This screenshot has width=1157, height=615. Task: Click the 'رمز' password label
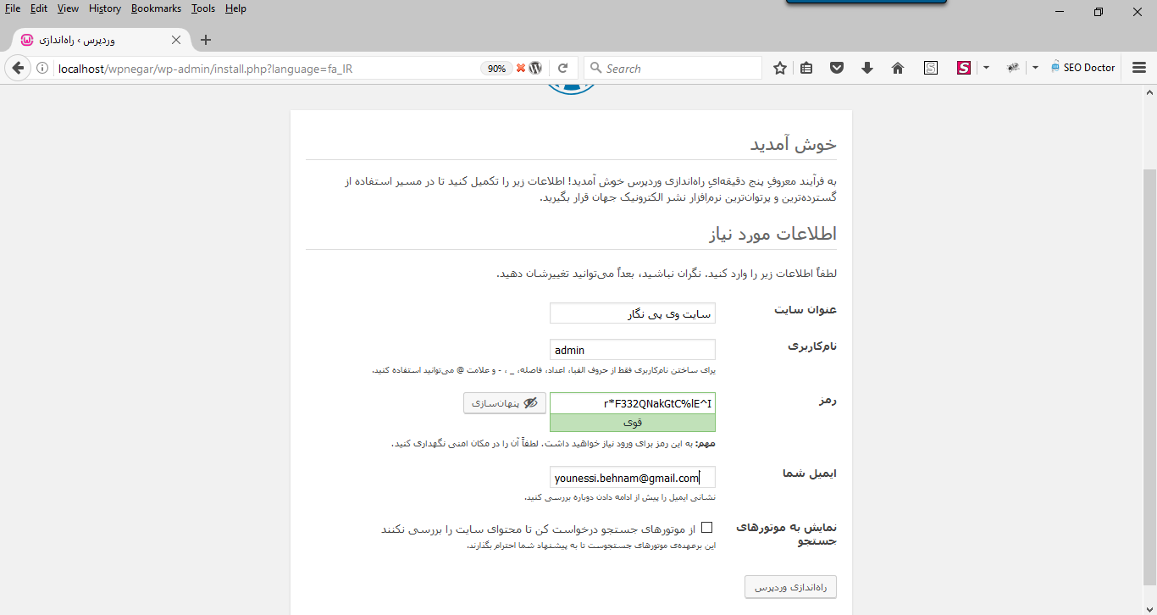point(828,399)
